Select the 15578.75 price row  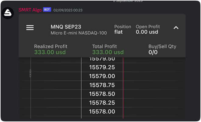point(102,85)
